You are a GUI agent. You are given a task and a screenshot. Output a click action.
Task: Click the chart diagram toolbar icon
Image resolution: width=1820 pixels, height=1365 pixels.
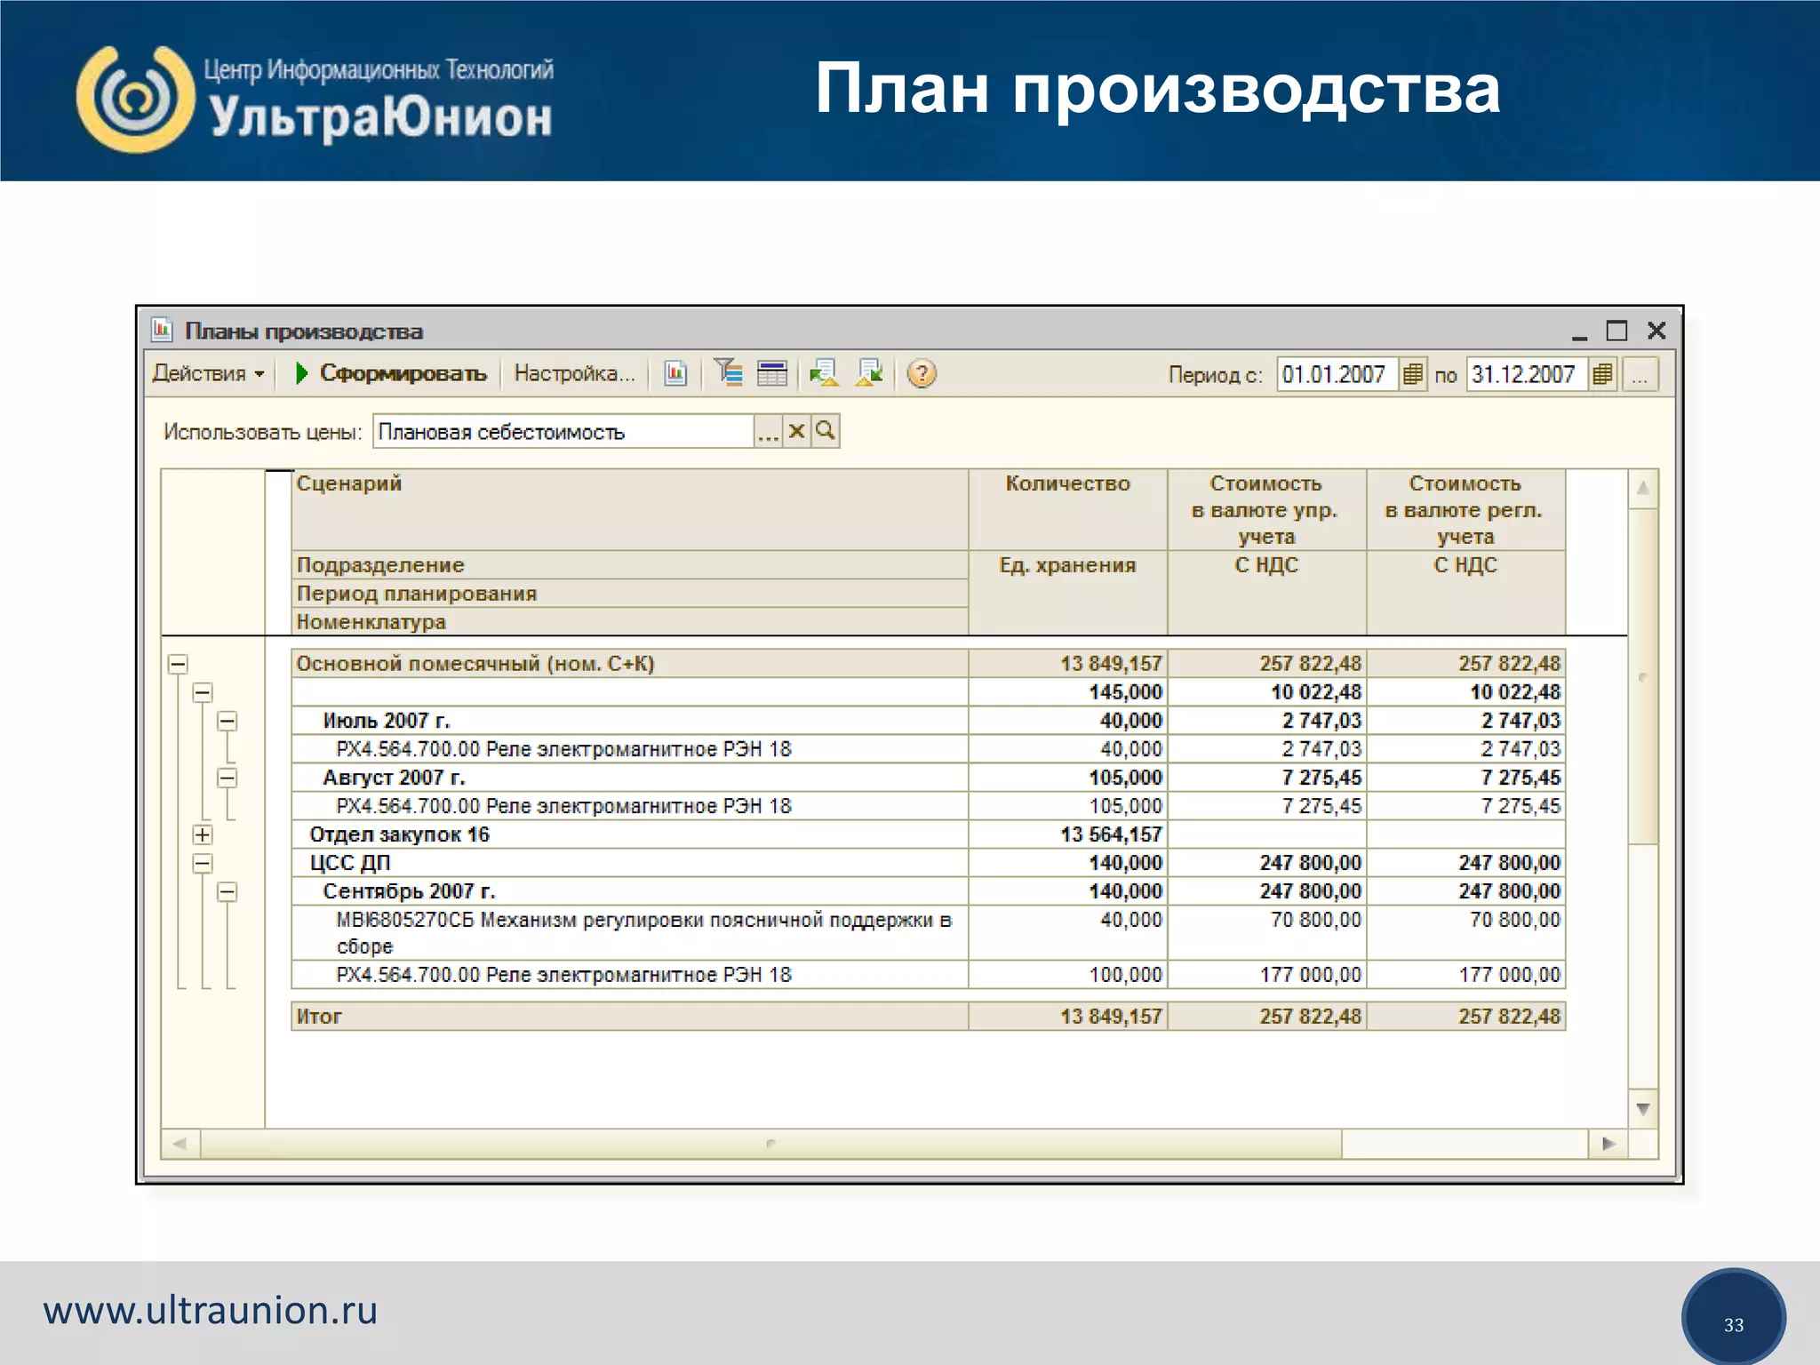(675, 373)
